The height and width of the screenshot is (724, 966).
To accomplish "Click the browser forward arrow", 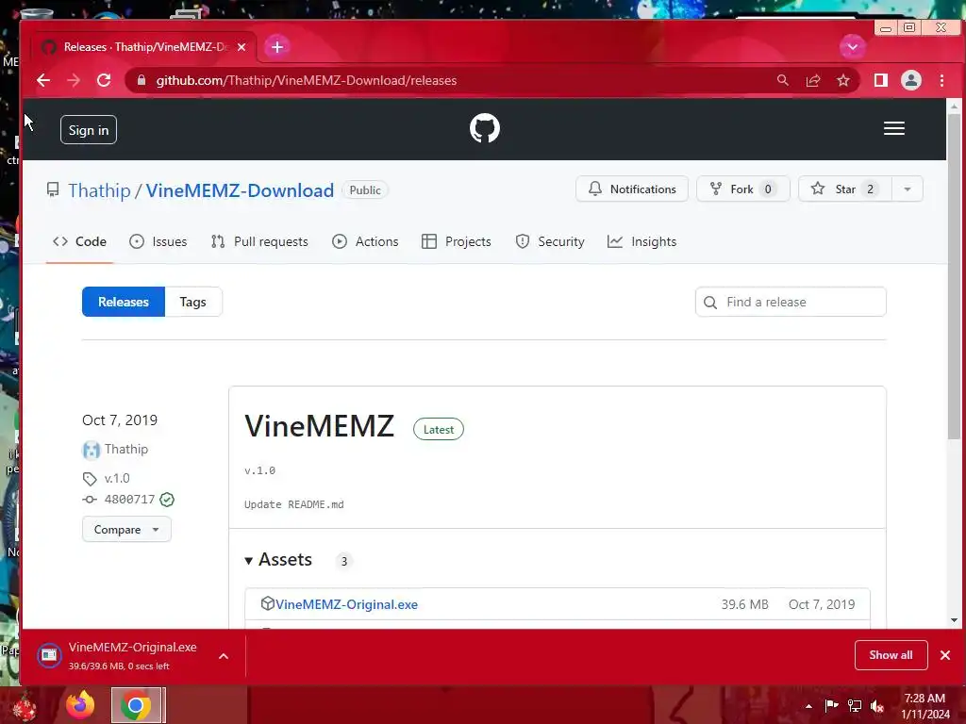I will click(x=74, y=80).
